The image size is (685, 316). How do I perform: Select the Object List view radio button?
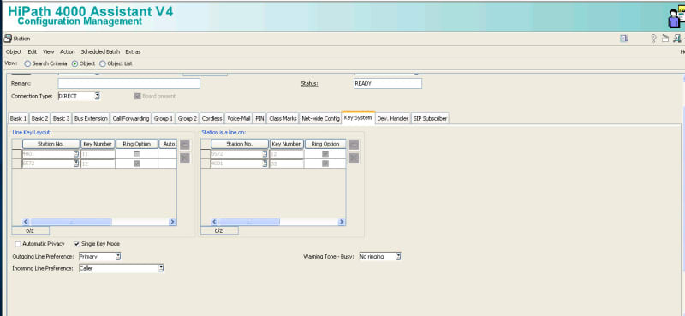click(x=103, y=64)
